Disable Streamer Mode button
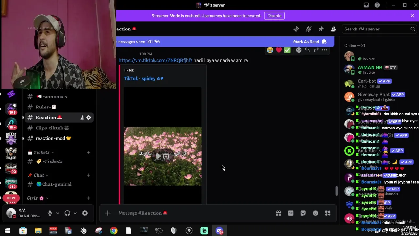Image resolution: width=419 pixels, height=236 pixels. point(274,16)
